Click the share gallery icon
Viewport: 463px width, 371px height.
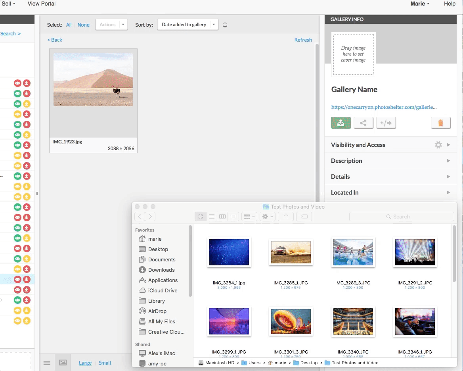click(x=363, y=123)
